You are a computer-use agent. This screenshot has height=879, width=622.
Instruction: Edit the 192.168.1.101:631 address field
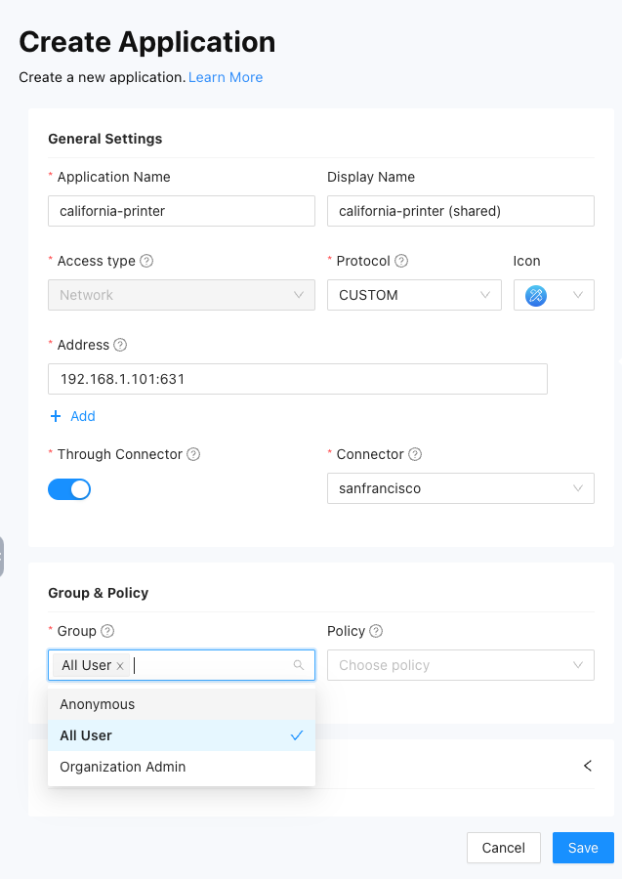click(298, 379)
